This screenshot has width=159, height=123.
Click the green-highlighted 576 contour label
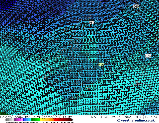coord(101,65)
